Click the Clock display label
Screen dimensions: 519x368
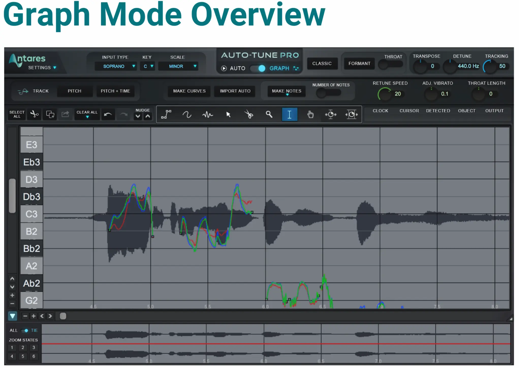point(380,111)
